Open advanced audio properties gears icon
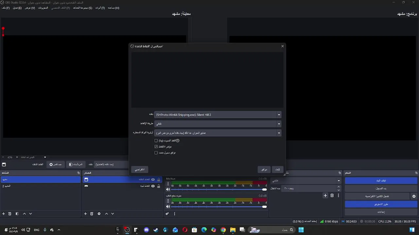The height and width of the screenshot is (235, 419). coord(167,214)
